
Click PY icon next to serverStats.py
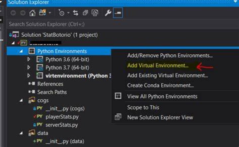click(39, 125)
